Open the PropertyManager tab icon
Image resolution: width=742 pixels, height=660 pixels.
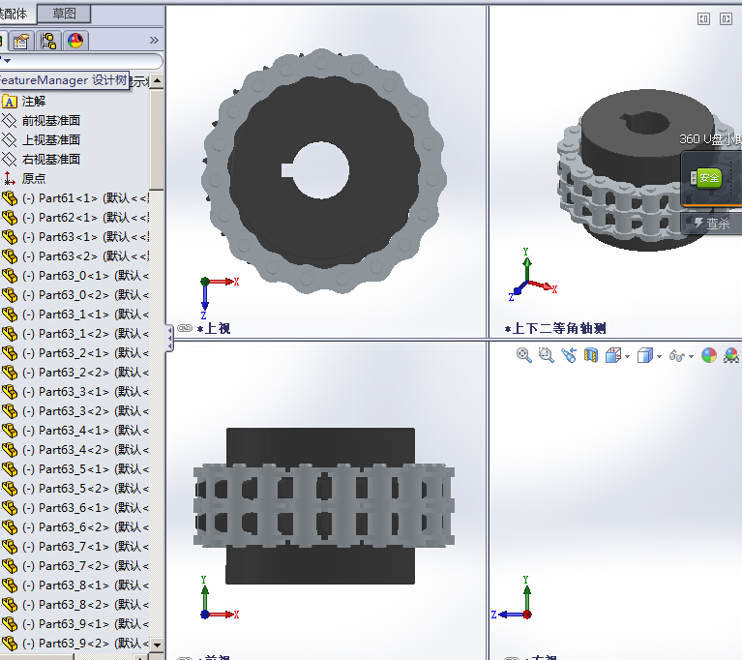pos(21,41)
